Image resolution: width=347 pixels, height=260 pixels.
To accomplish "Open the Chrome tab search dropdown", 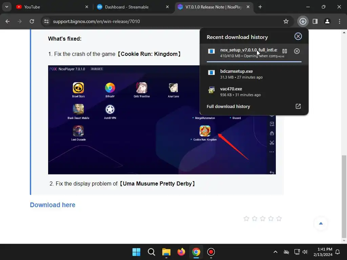I will 7,7.
